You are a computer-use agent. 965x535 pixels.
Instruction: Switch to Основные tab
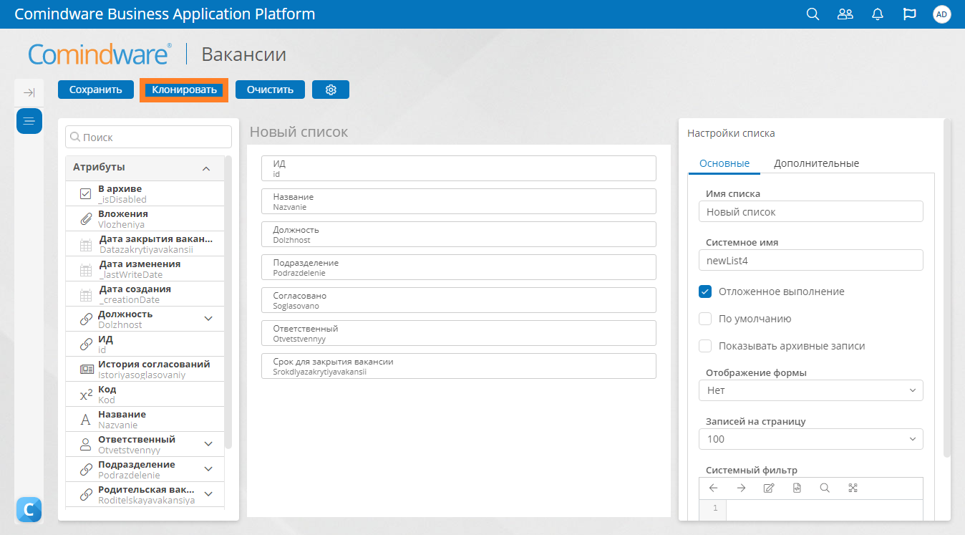724,163
